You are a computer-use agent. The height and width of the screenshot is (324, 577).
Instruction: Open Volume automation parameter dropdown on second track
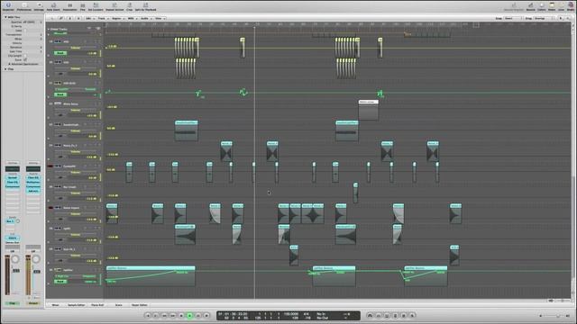pyautogui.click(x=76, y=68)
